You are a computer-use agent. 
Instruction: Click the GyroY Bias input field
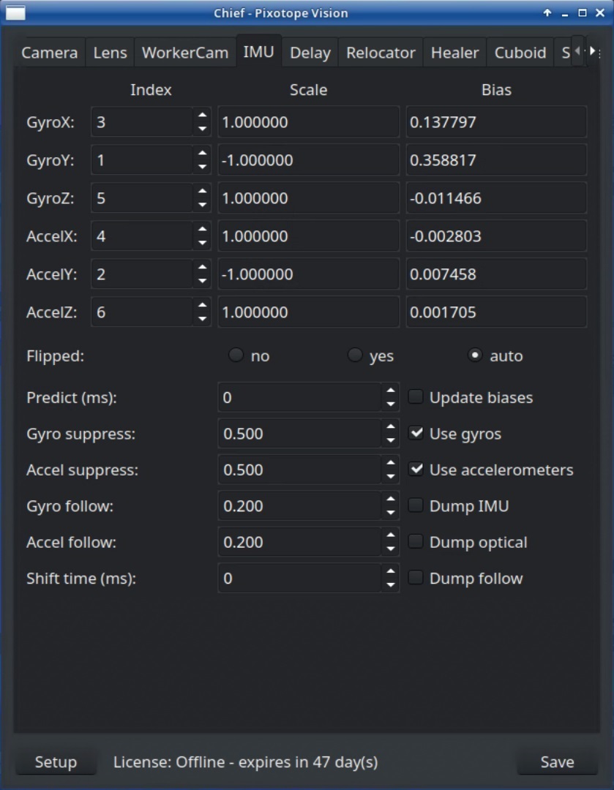[495, 160]
